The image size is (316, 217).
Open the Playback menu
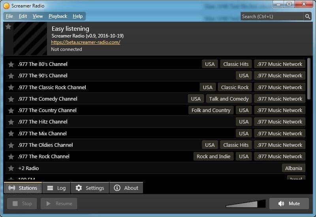point(58,16)
